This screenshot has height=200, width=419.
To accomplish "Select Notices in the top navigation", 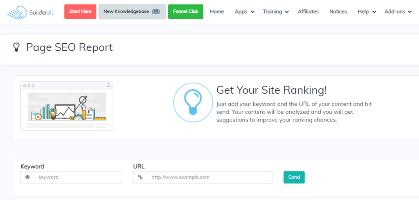I will 338,12.
